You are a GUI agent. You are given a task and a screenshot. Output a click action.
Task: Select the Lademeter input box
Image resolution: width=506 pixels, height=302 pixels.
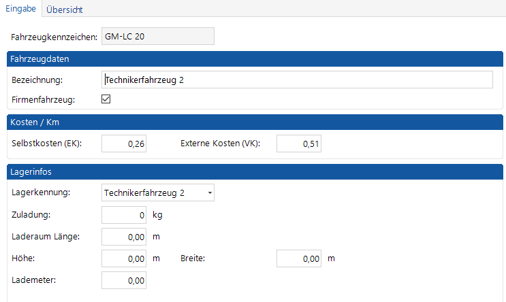(x=124, y=280)
